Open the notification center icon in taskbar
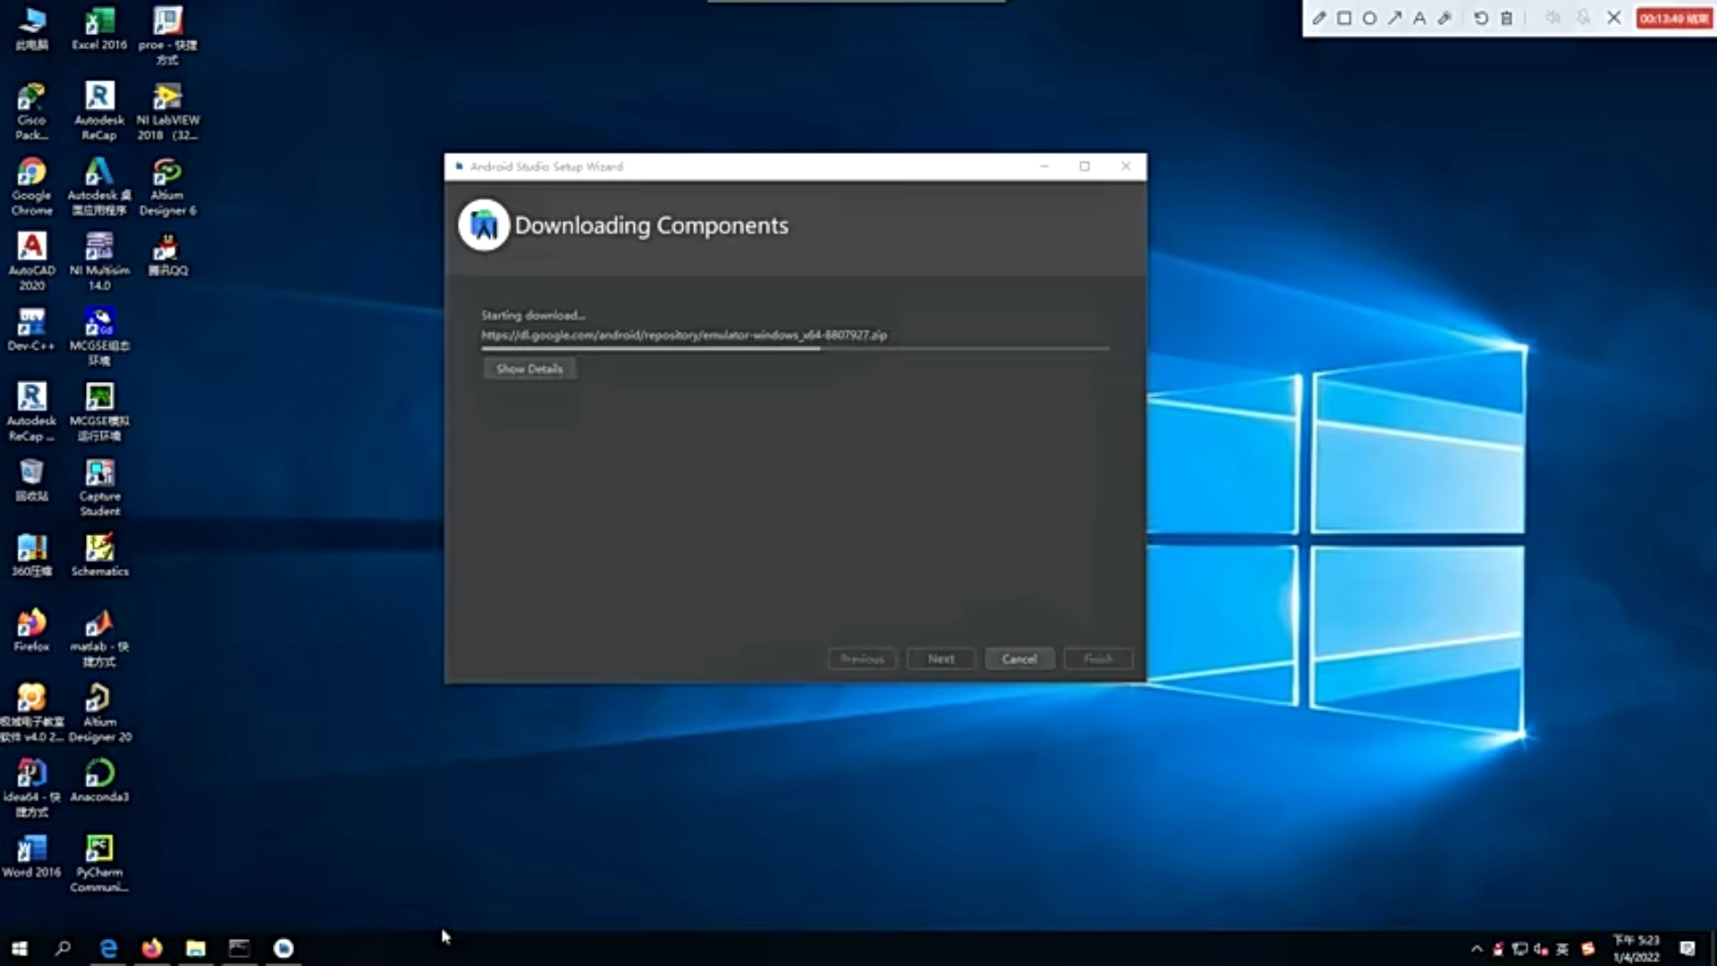Viewport: 1717px width, 966px height. pos(1687,949)
